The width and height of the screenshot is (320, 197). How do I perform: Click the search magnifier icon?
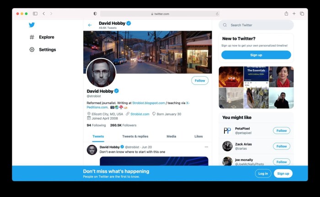pos(225,25)
